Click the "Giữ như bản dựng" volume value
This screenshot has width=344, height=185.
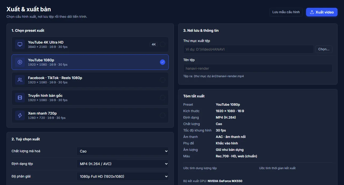tap(230, 150)
